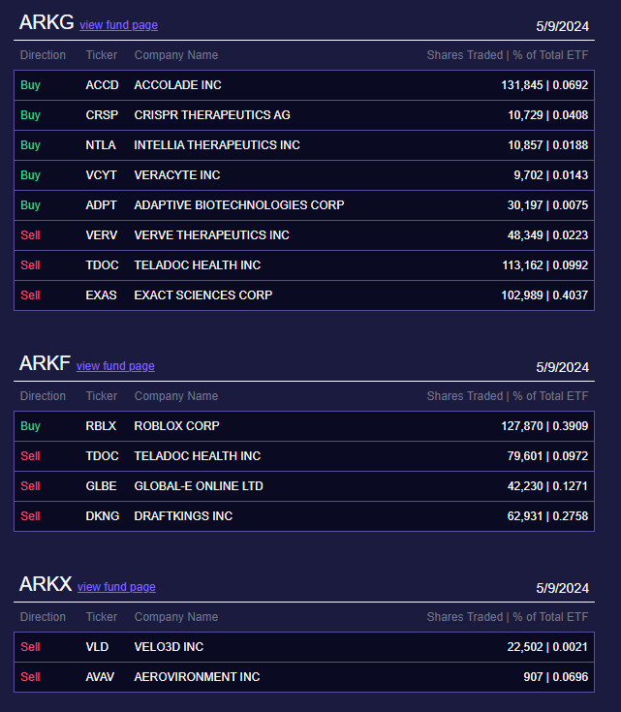Select the EXAS ticker cell
The image size is (621, 712).
pyautogui.click(x=102, y=294)
